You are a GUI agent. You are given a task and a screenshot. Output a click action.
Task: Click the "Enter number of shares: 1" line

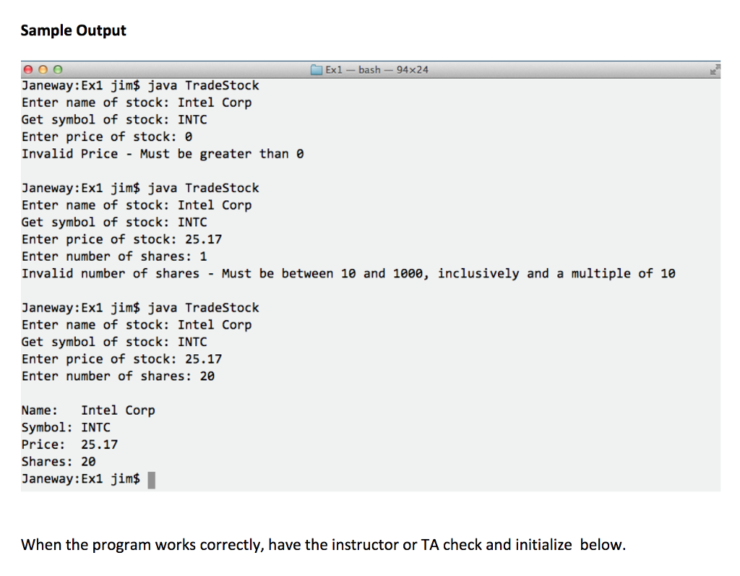[114, 257]
